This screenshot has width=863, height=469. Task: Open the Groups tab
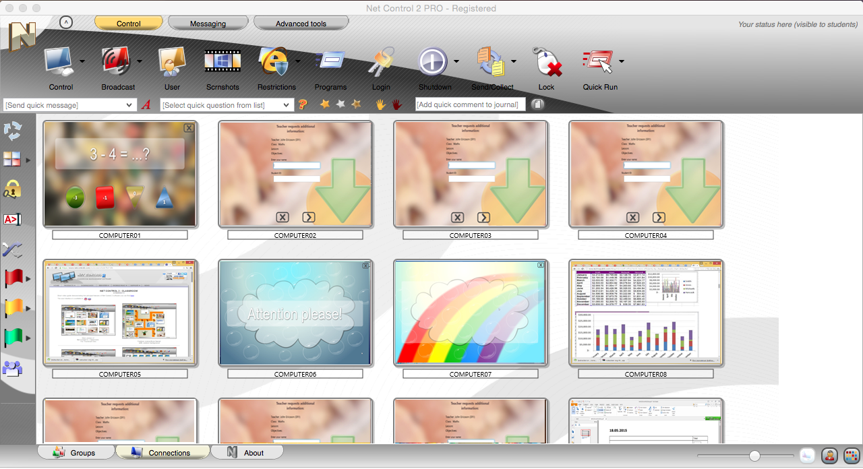point(76,452)
